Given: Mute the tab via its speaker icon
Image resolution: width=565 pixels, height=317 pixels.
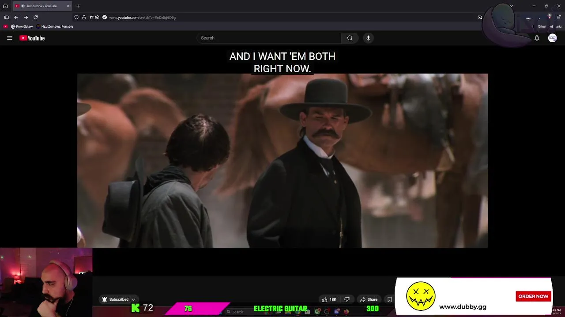Looking at the screenshot, I should tap(23, 6).
